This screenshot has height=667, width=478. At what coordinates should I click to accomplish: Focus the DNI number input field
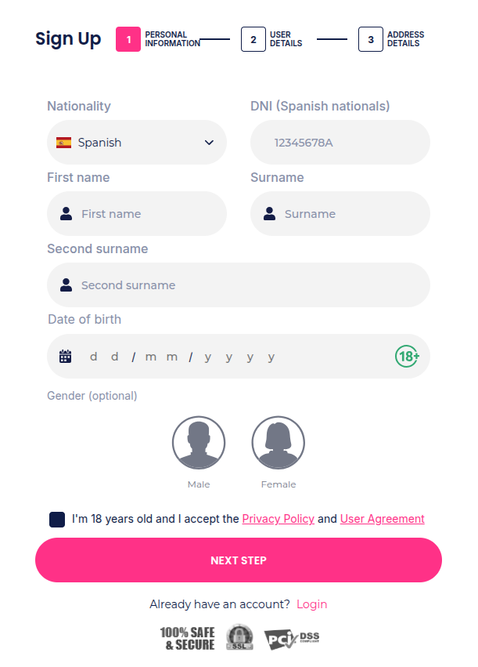point(340,142)
